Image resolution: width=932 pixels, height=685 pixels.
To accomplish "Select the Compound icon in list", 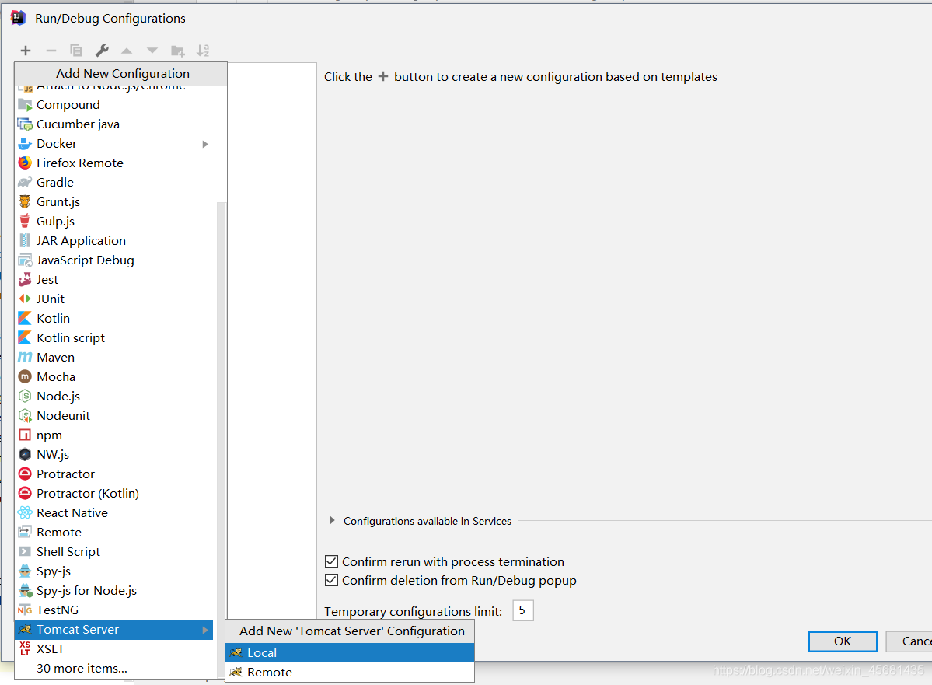I will pyautogui.click(x=25, y=105).
